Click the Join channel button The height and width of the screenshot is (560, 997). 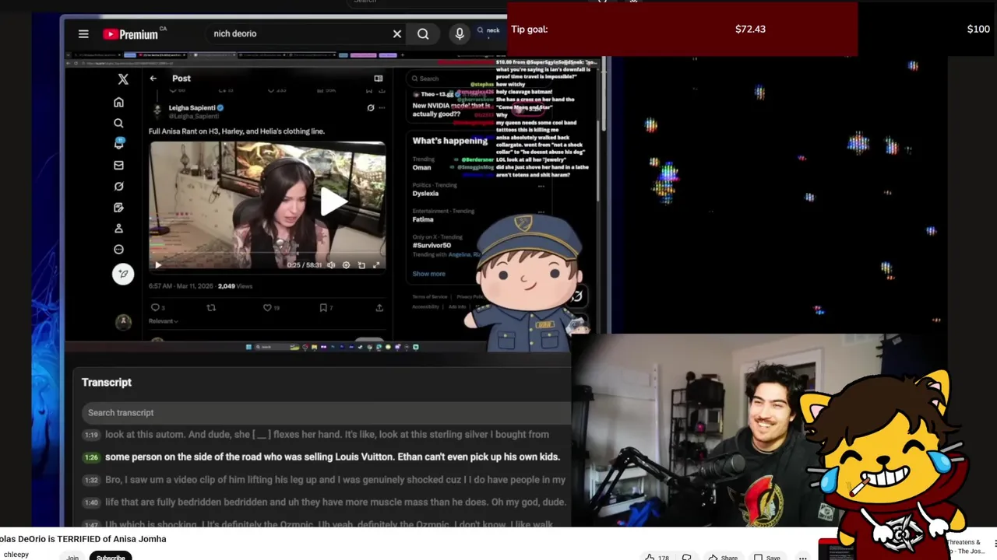point(72,556)
